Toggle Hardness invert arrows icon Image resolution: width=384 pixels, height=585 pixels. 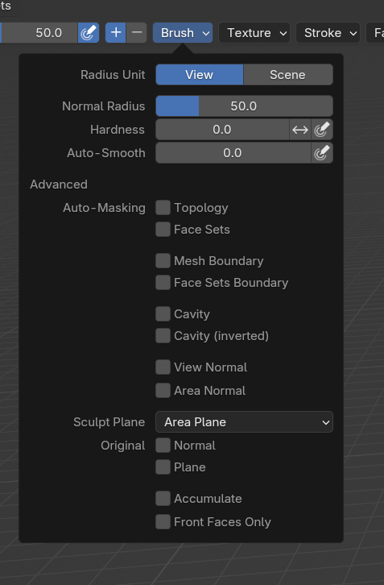point(300,130)
